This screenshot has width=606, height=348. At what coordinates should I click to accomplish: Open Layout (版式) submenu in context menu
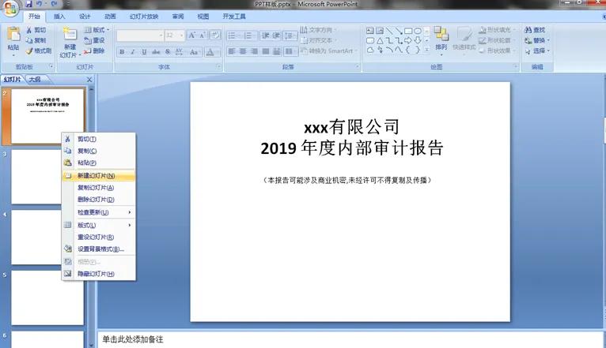coord(99,225)
